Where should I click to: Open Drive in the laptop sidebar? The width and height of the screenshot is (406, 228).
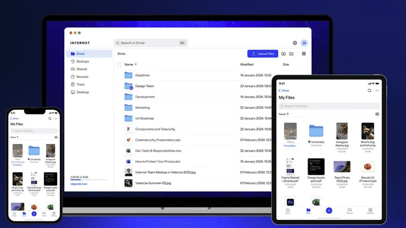click(89, 53)
